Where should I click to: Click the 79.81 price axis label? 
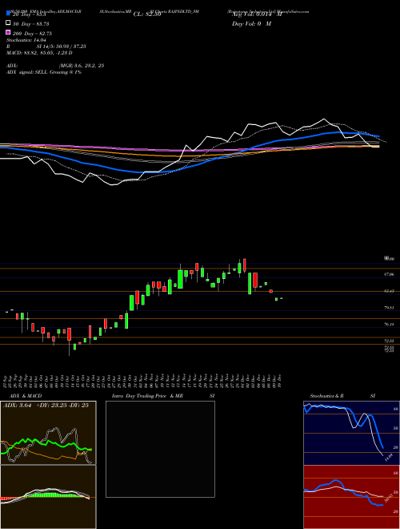pyautogui.click(x=389, y=308)
